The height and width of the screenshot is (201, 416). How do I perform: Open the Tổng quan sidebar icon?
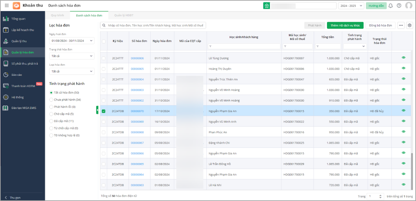tap(6, 19)
